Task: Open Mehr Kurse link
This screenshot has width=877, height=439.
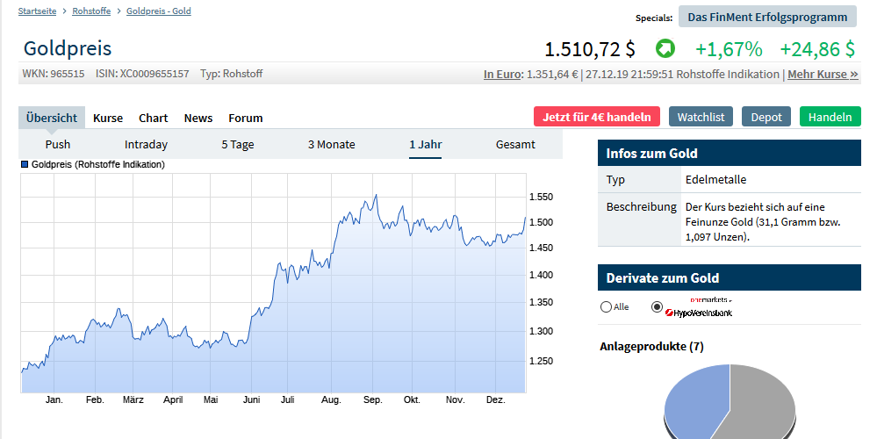Action: coord(823,75)
